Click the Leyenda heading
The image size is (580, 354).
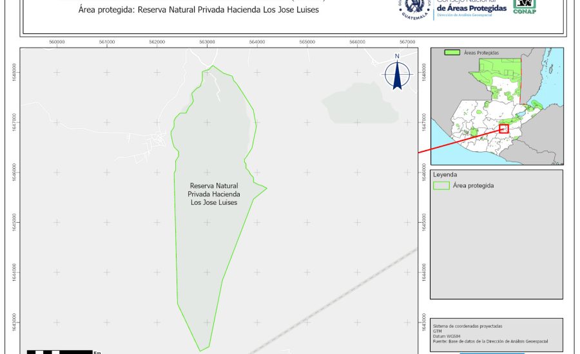pos(445,174)
